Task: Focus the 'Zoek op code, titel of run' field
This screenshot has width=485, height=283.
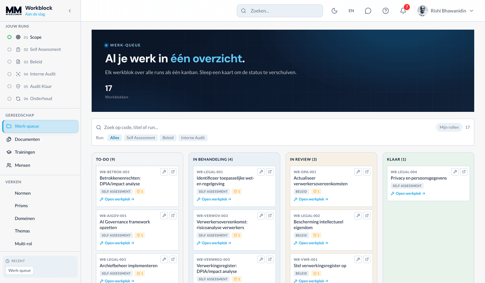Action: [264, 127]
